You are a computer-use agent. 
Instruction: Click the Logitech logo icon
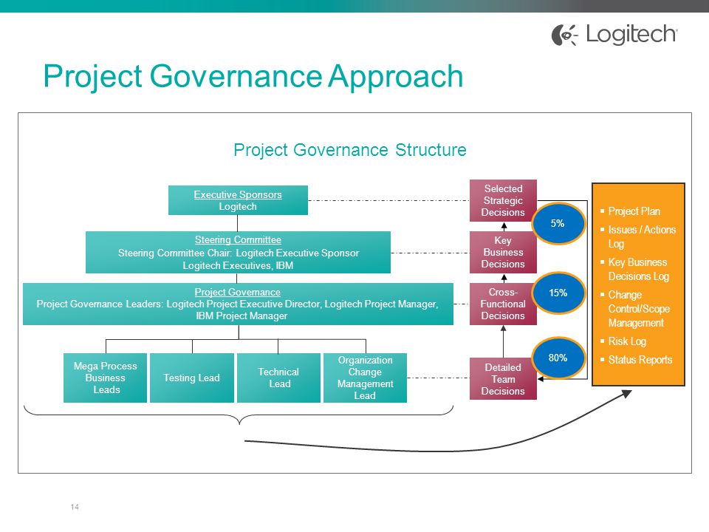565,35
